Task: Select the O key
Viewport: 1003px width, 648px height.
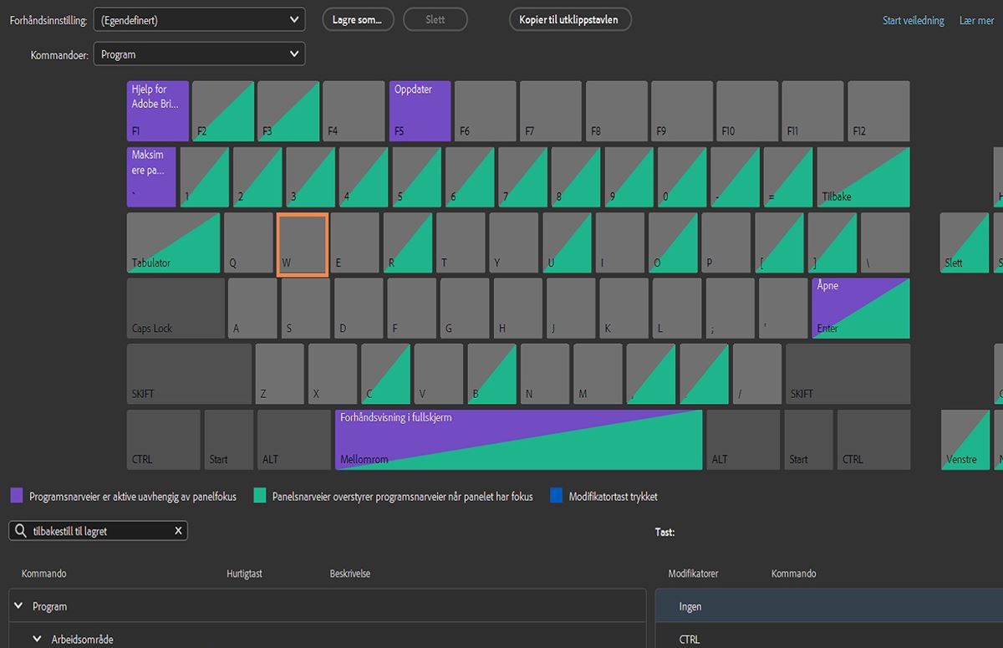Action: click(673, 242)
